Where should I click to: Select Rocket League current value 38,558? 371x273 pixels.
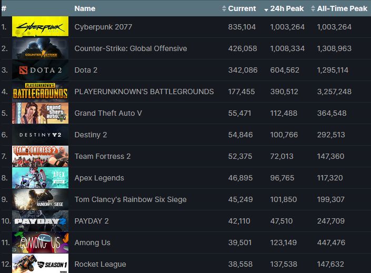point(240,264)
